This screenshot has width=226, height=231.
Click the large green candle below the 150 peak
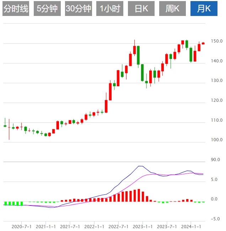pyautogui.click(x=138, y=55)
